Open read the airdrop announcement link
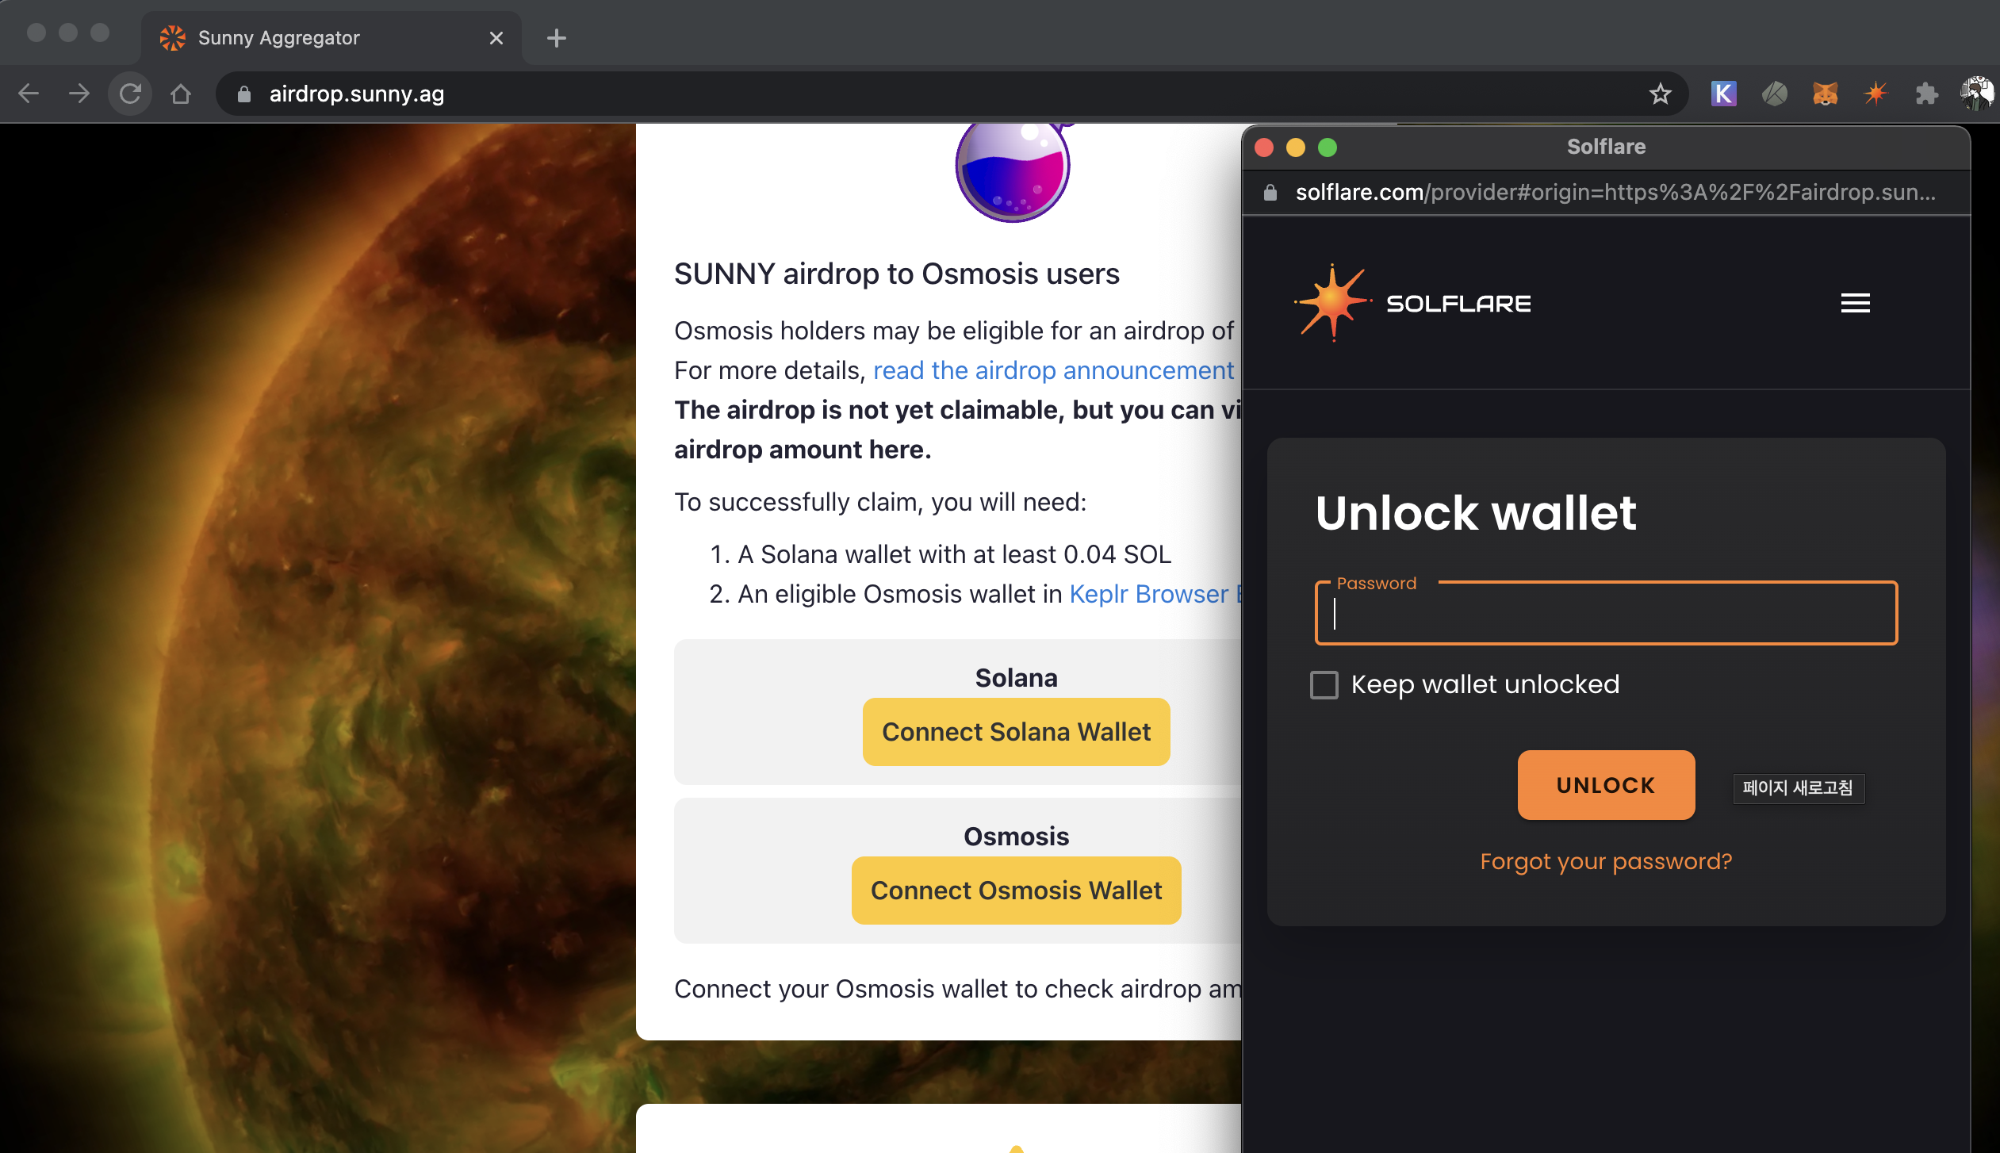 click(1053, 370)
